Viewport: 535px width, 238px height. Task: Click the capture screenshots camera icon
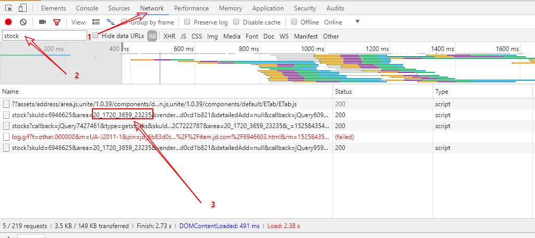pos(43,22)
